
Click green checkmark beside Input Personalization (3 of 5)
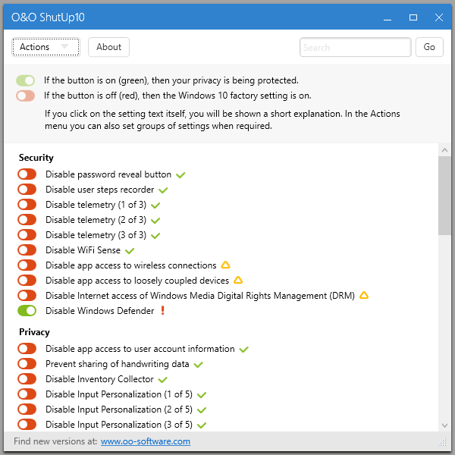tap(202, 425)
